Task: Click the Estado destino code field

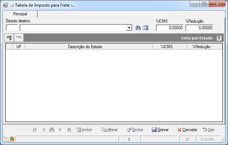Action: coord(12,27)
